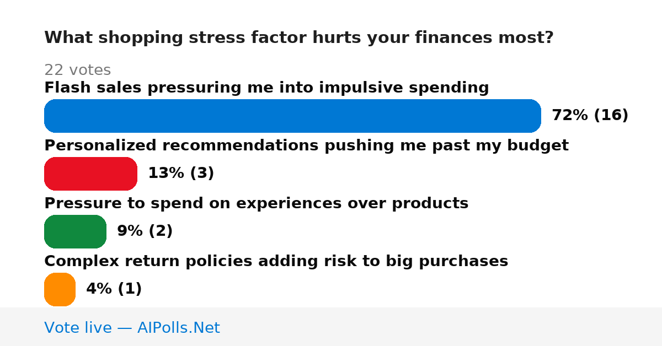
Task: Click 'AIPolls.Net' text in the footer
Action: pos(178,328)
